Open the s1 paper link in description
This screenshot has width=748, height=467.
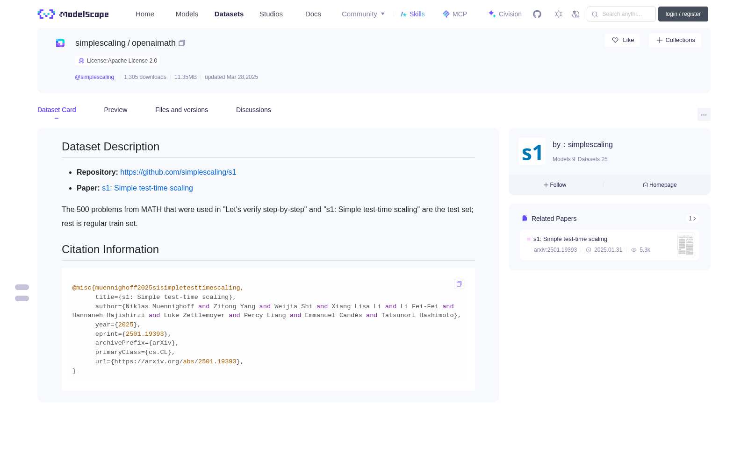click(x=147, y=188)
